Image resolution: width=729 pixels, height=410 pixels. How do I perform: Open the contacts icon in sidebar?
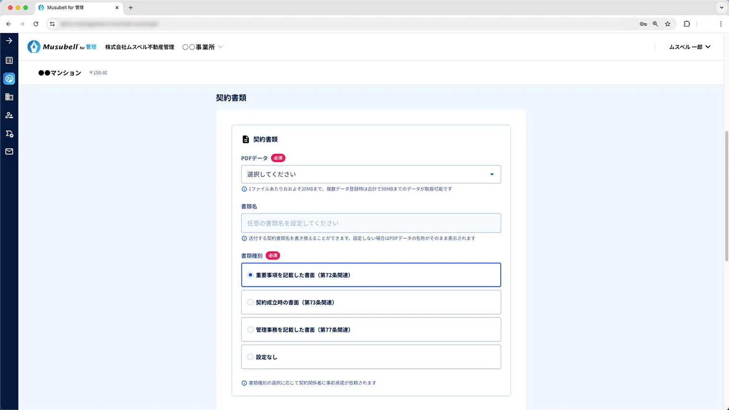[x=9, y=115]
